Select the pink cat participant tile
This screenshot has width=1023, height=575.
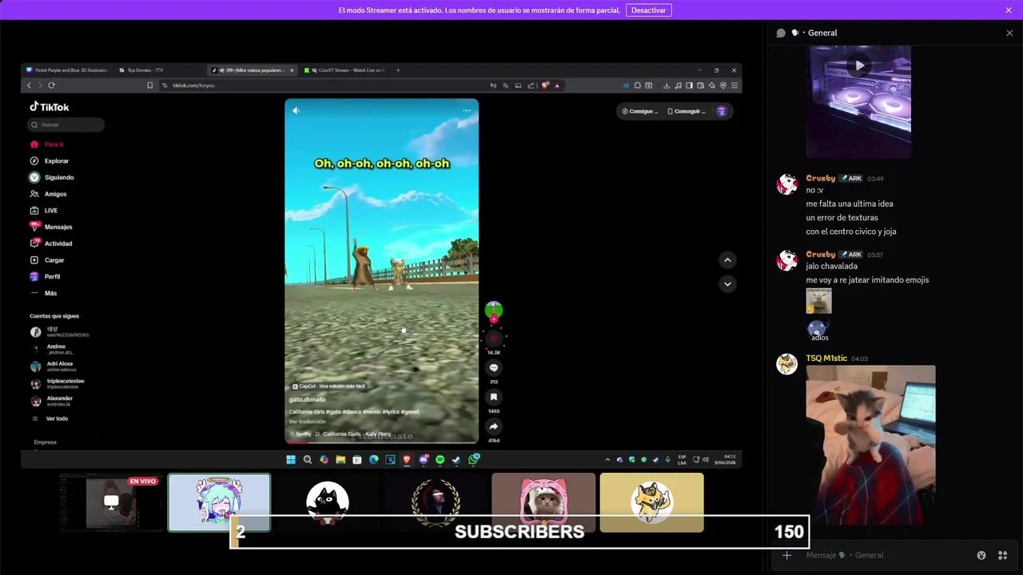pyautogui.click(x=543, y=502)
